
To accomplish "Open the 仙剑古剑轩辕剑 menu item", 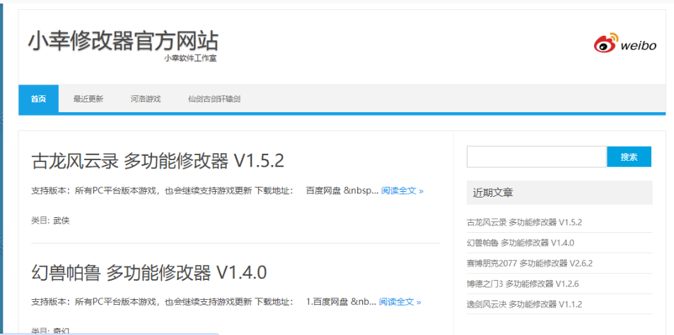I will tap(214, 99).
